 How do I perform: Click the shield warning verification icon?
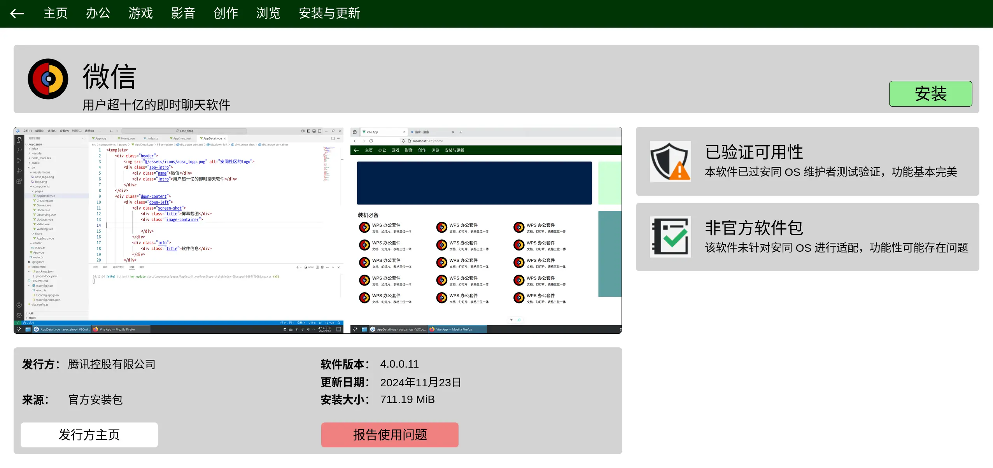670,161
